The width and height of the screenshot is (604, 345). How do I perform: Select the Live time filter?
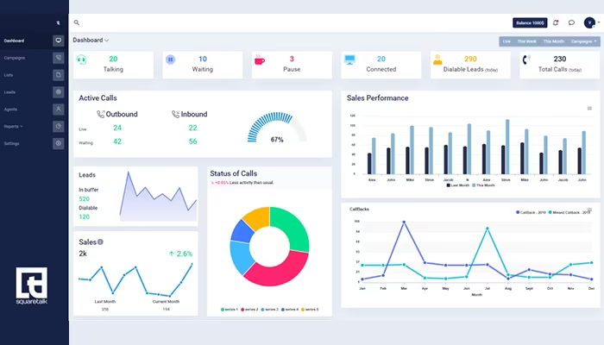tap(506, 41)
